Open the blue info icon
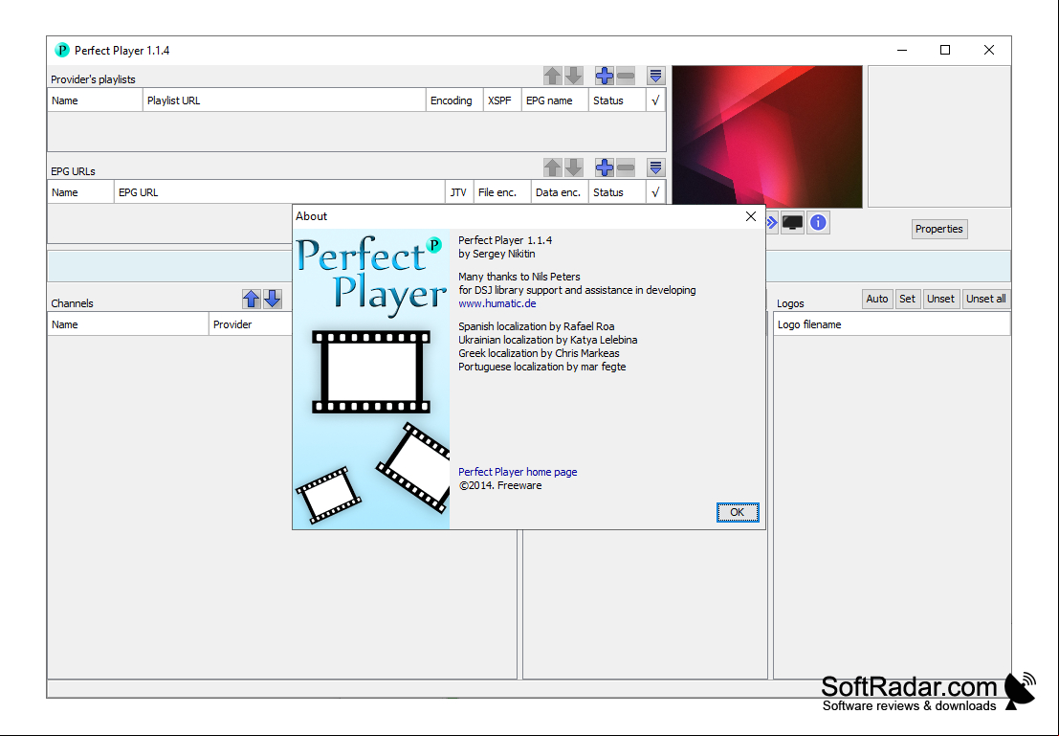Screen dimensions: 1059x736 tap(818, 222)
